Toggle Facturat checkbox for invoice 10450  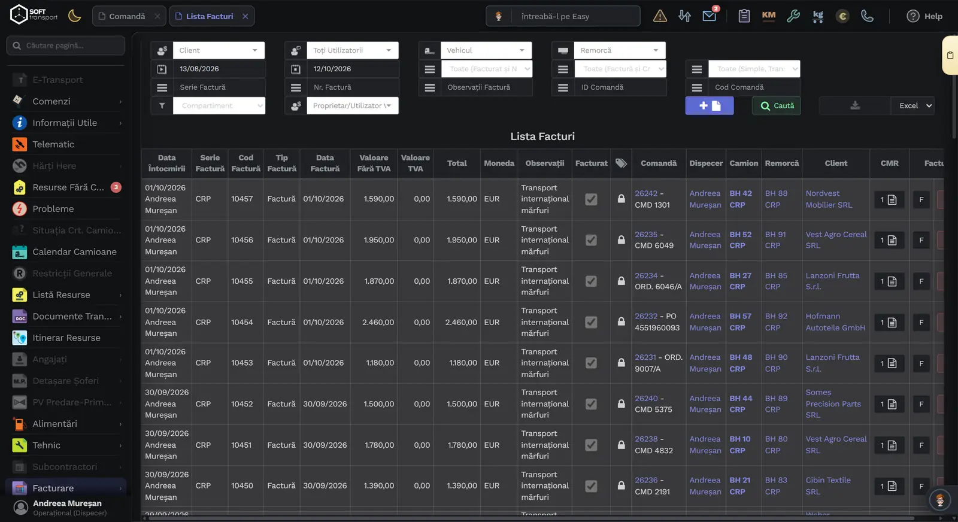pos(591,486)
